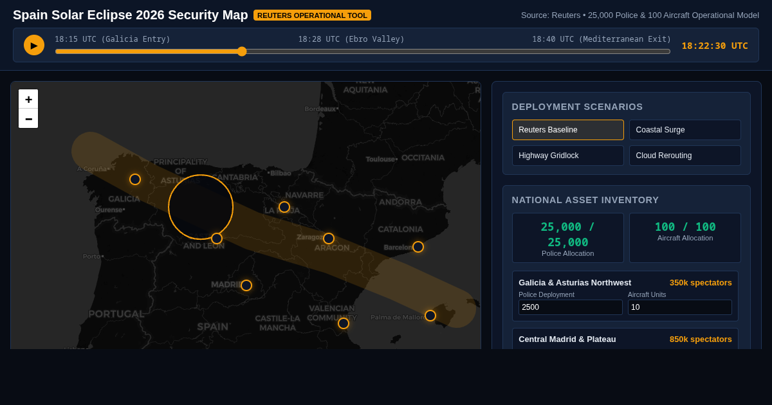Edit Galicia & Asturias Police Deployment field

tap(571, 307)
